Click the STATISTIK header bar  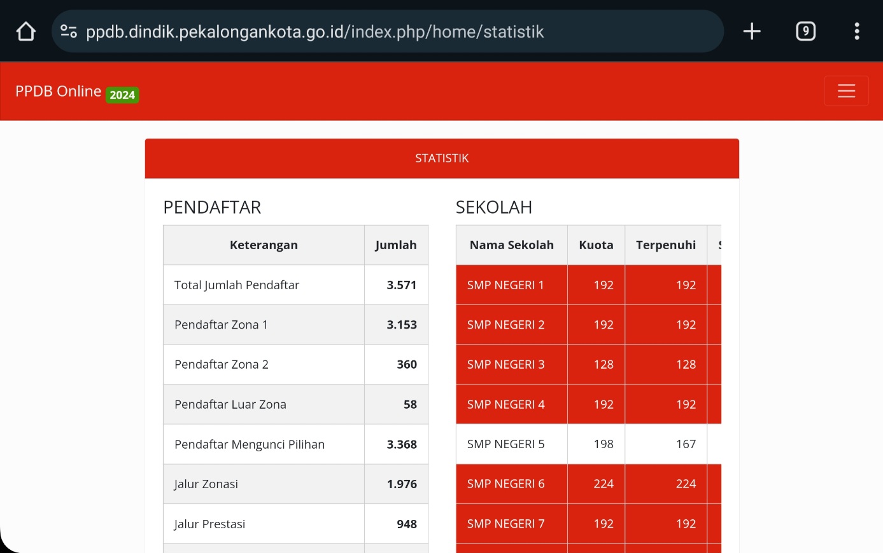[x=442, y=158]
